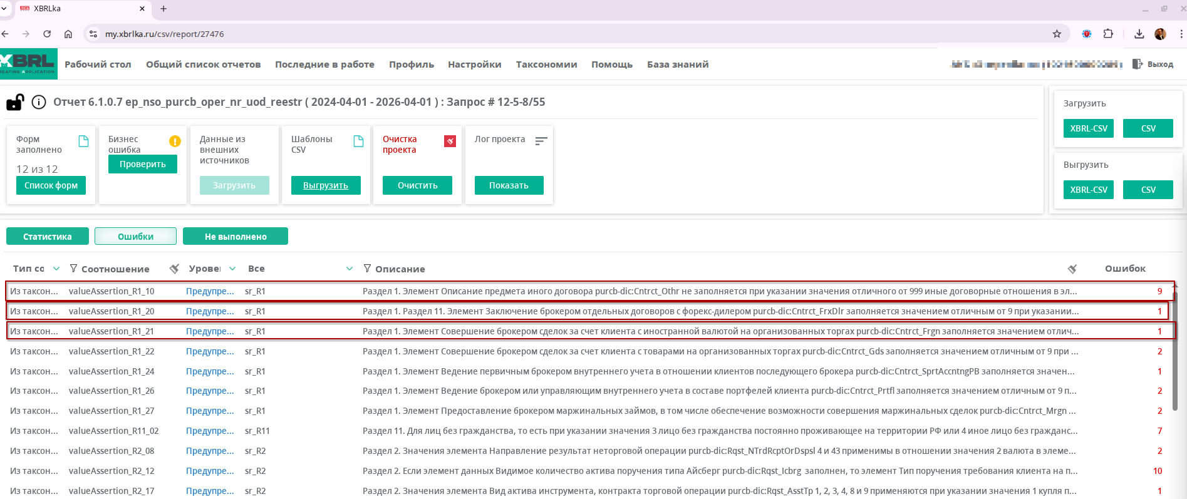Open the Таксономии menu item
1187x499 pixels.
click(x=546, y=64)
